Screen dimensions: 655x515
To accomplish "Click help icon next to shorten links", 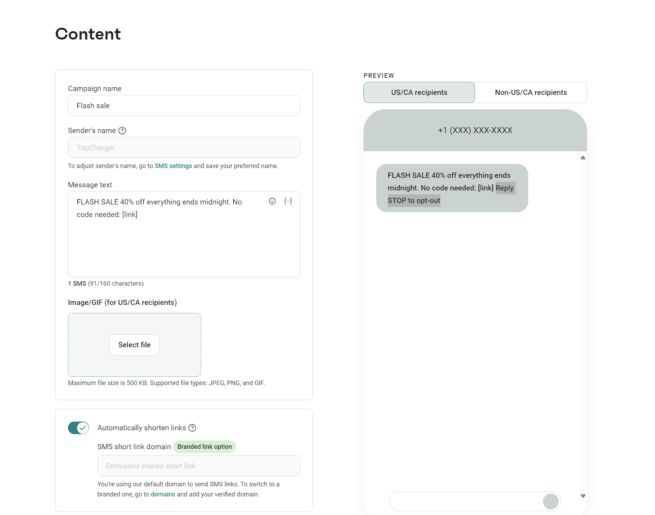I will pos(192,428).
